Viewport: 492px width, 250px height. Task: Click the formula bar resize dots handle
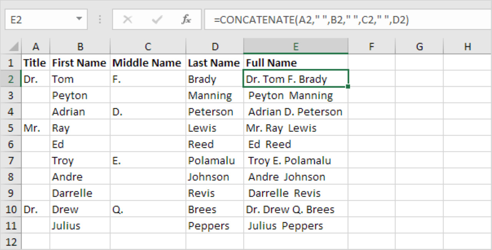(100, 20)
